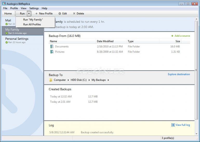Click the X icon next to Delete
Viewport: 200px width, 142px height.
pyautogui.click(x=74, y=13)
